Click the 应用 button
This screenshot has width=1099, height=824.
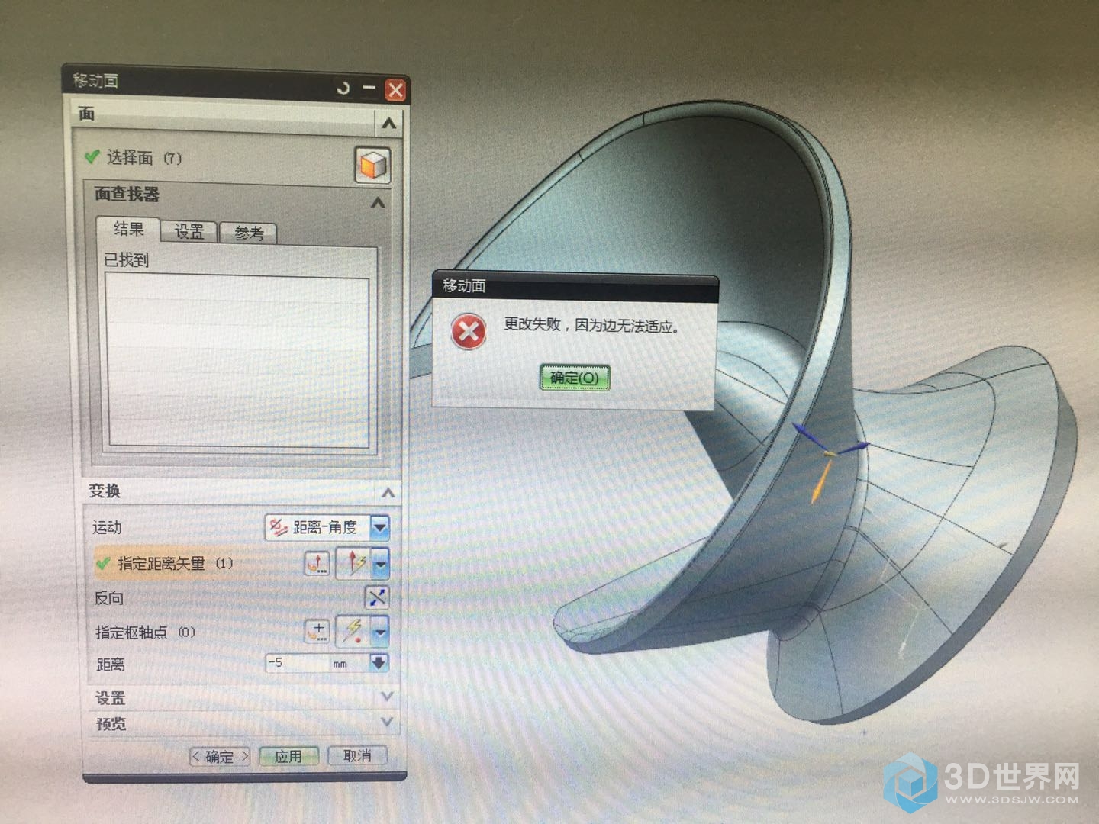pyautogui.click(x=288, y=756)
